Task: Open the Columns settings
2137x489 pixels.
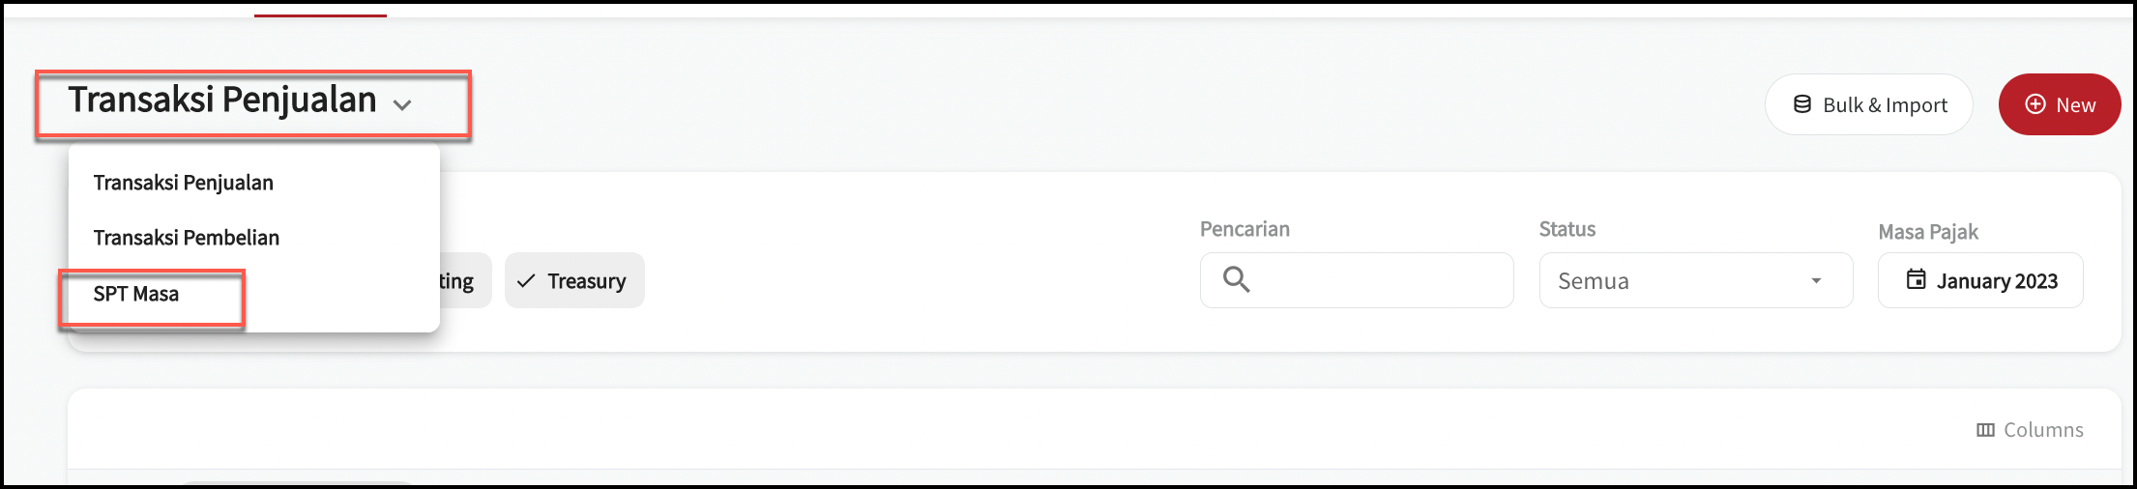Action: [x=2030, y=430]
